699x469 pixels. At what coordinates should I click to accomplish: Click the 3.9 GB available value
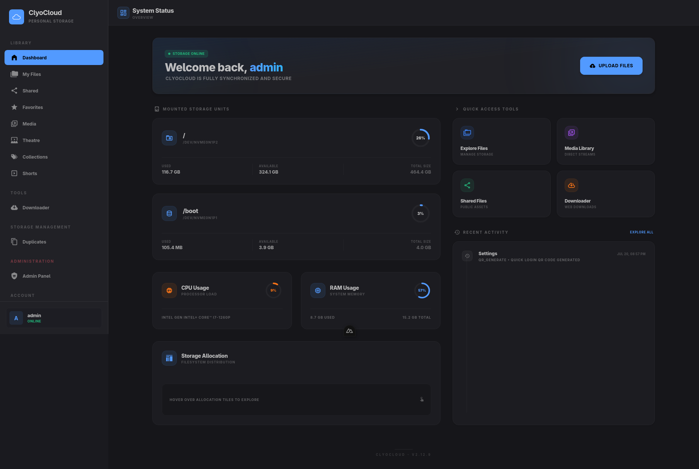coord(266,248)
